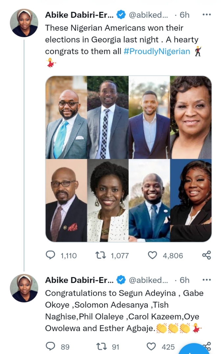Image resolution: width=222 pixels, height=354 pixels.
Task: Open the #ProudlyNigerian hashtag
Action: (x=157, y=52)
